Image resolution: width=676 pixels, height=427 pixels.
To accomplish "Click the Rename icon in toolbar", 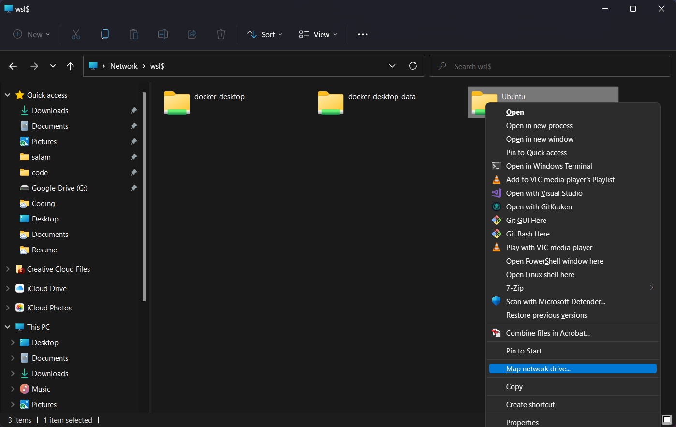I will pyautogui.click(x=163, y=34).
